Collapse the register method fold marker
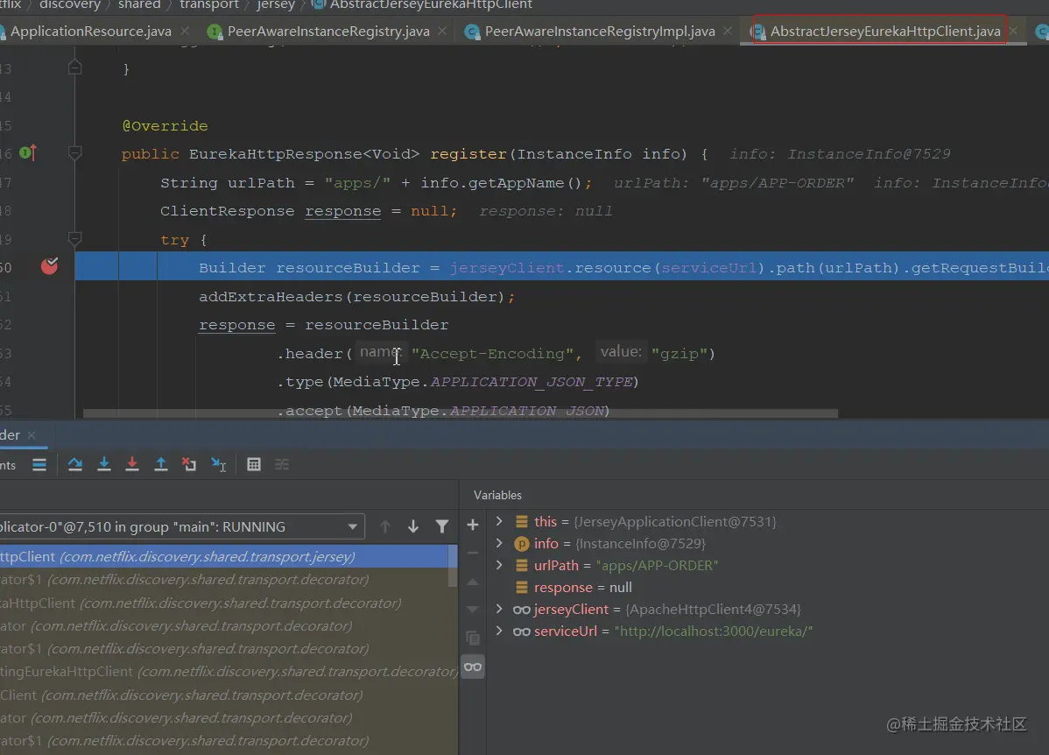Screen dimensions: 1049x755 pos(75,153)
